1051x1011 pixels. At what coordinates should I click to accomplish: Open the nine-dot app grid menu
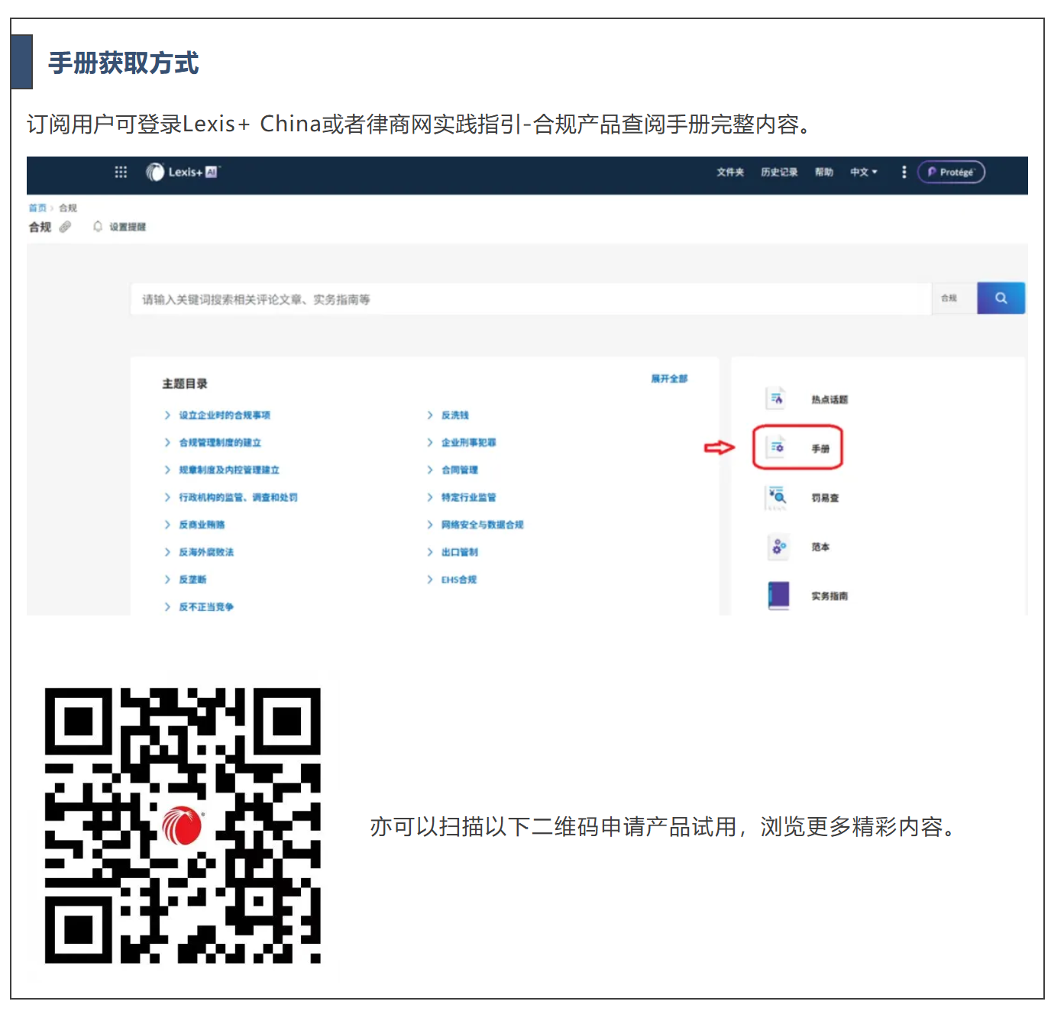click(x=121, y=172)
